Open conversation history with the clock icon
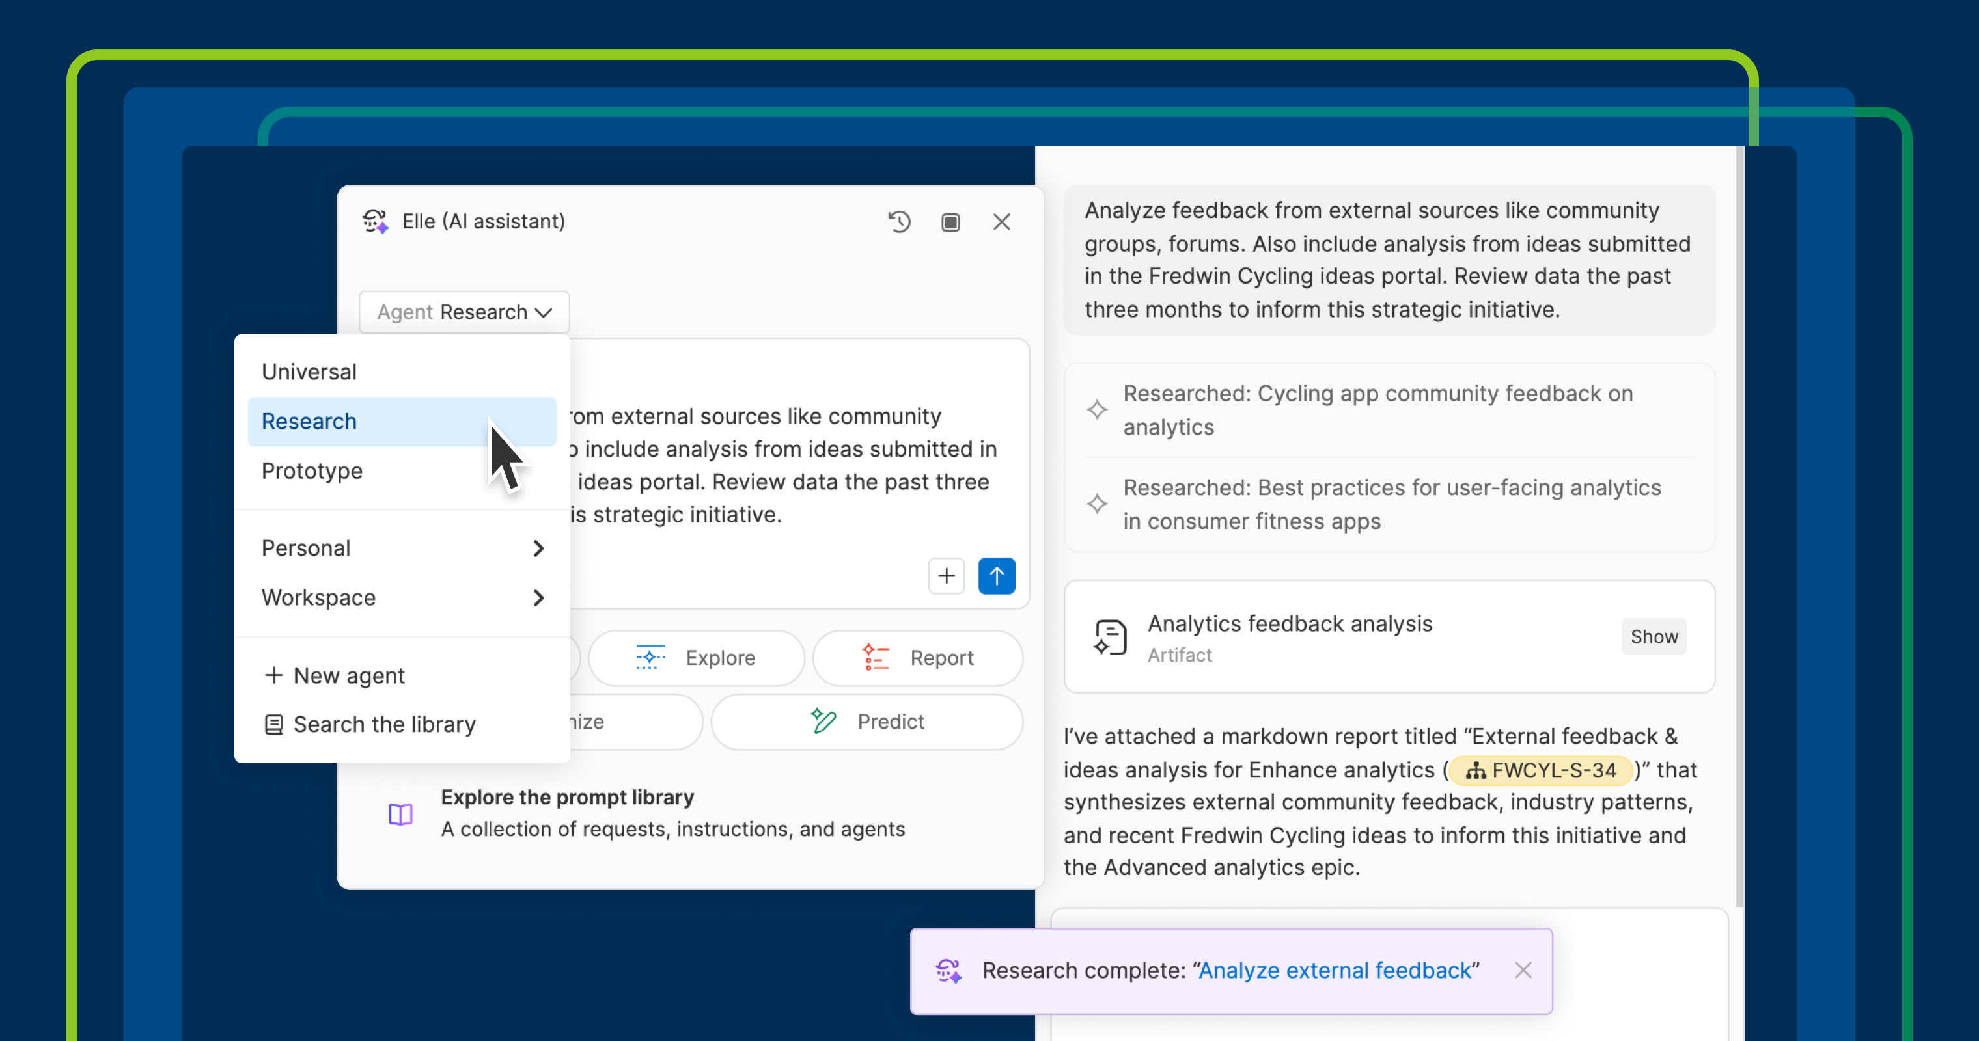1979x1041 pixels. coord(899,222)
